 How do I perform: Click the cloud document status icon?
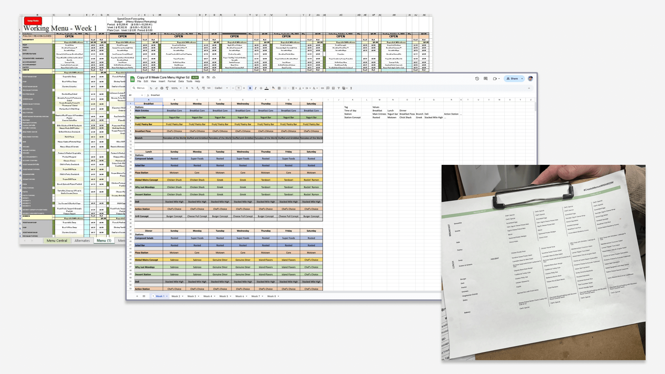(x=214, y=78)
